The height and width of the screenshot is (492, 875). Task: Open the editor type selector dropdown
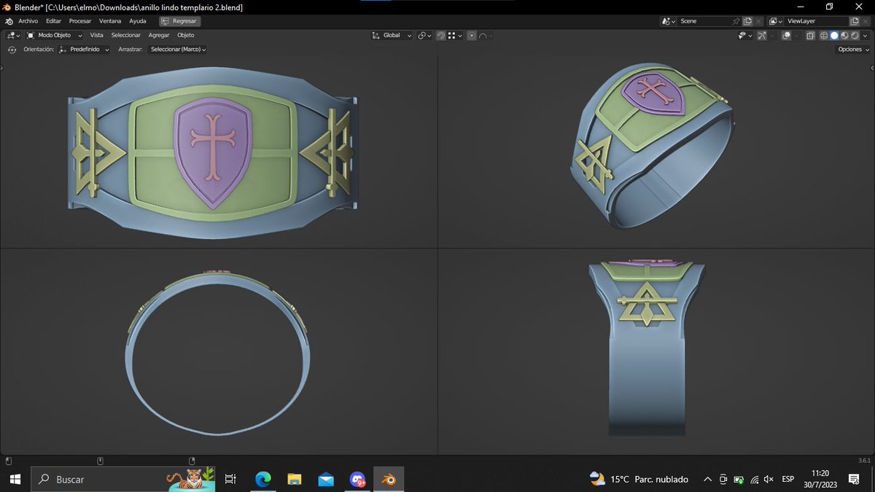pyautogui.click(x=13, y=35)
